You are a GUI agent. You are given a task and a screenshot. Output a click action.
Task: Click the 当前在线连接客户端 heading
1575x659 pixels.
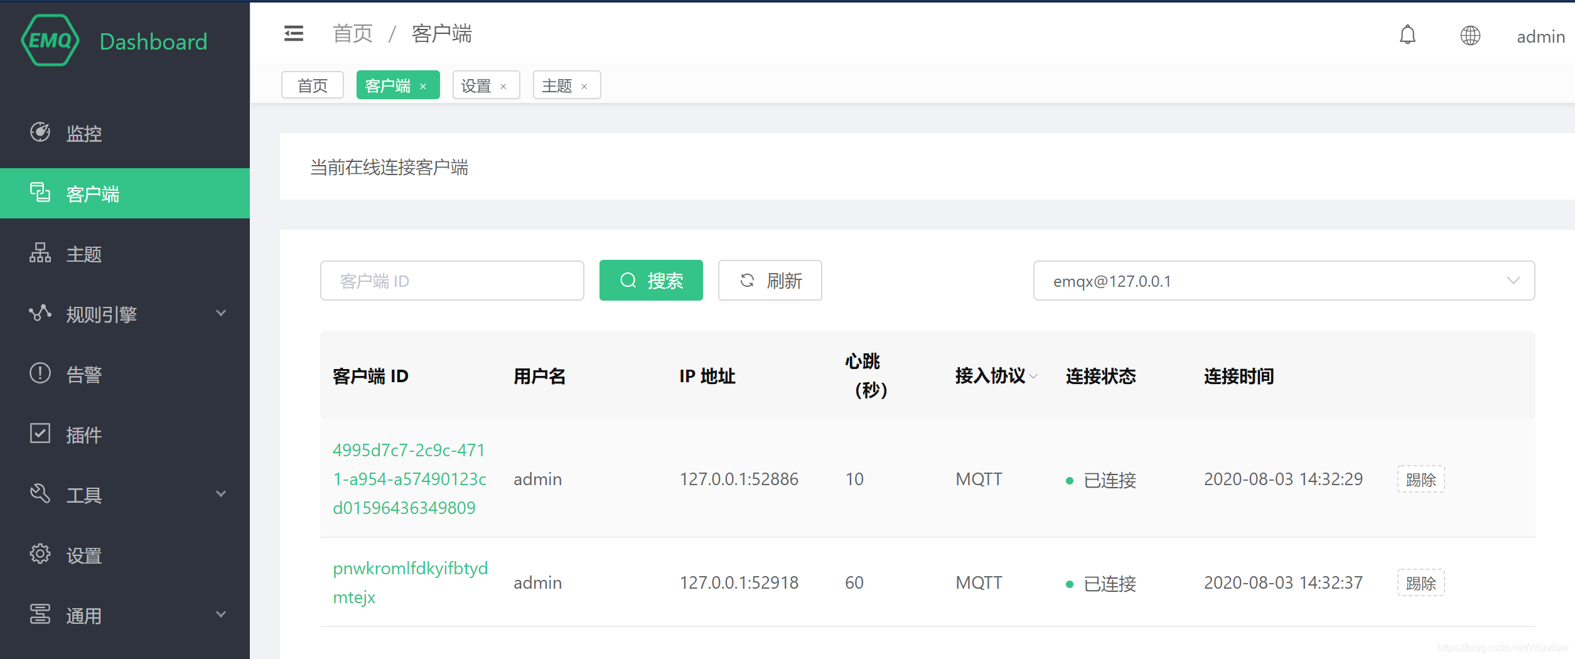coord(389,167)
